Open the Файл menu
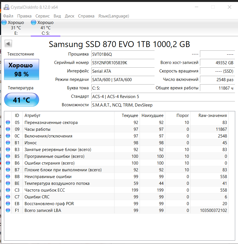This screenshot has width=238, height=244. [8, 16]
